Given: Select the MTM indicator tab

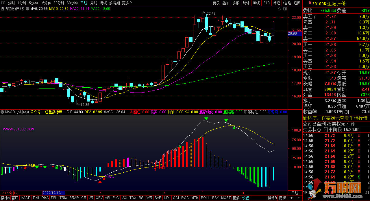Looking at the screenshot, I should (x=195, y=198).
